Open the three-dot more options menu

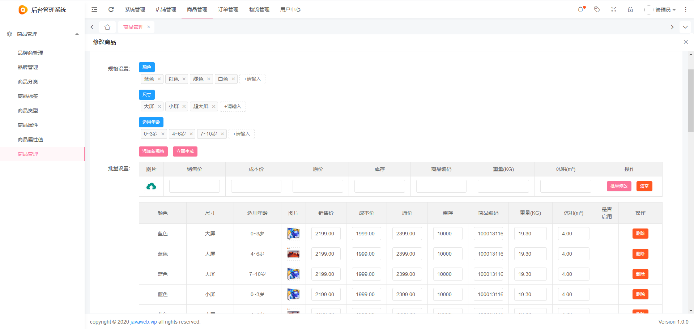pyautogui.click(x=686, y=9)
